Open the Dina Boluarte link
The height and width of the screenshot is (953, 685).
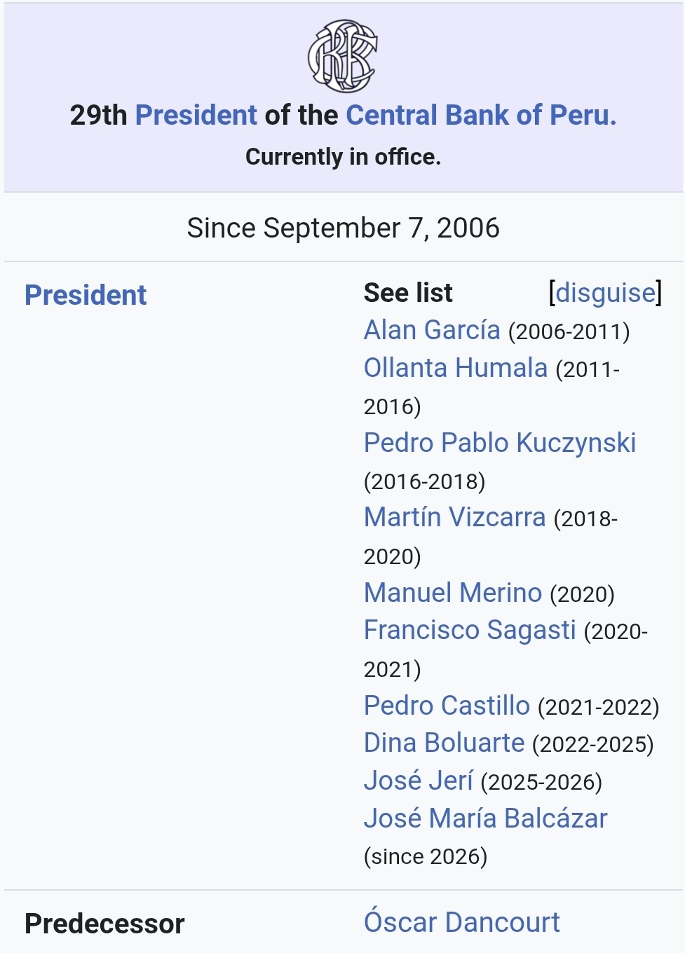pyautogui.click(x=444, y=743)
